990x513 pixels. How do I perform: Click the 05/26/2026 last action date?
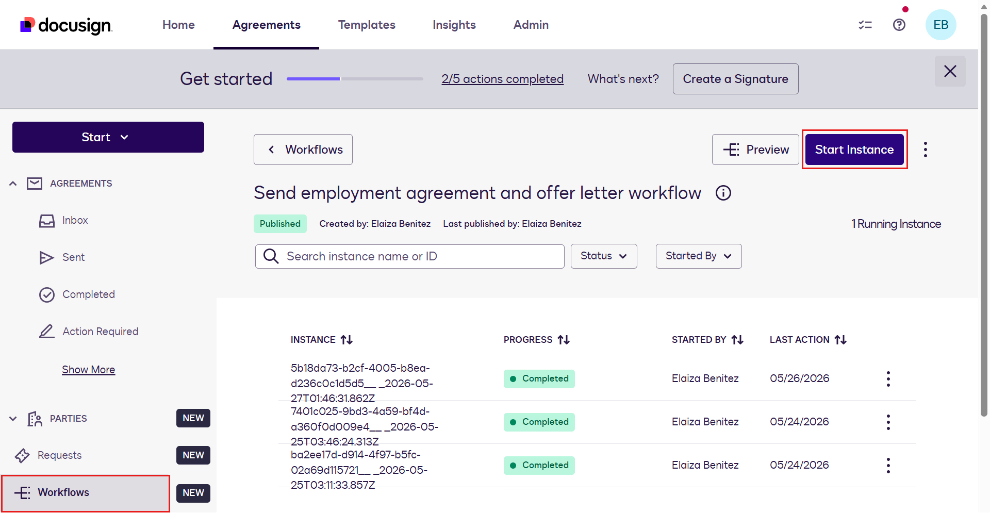tap(800, 378)
